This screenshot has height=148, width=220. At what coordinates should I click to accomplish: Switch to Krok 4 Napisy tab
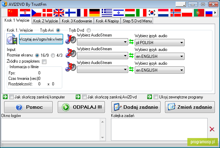[x=107, y=21]
